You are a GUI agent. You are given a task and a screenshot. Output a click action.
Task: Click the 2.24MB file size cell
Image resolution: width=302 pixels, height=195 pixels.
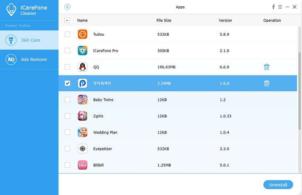point(164,83)
